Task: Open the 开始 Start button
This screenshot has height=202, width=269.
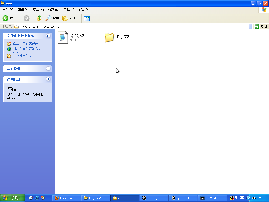Action: pos(12,198)
